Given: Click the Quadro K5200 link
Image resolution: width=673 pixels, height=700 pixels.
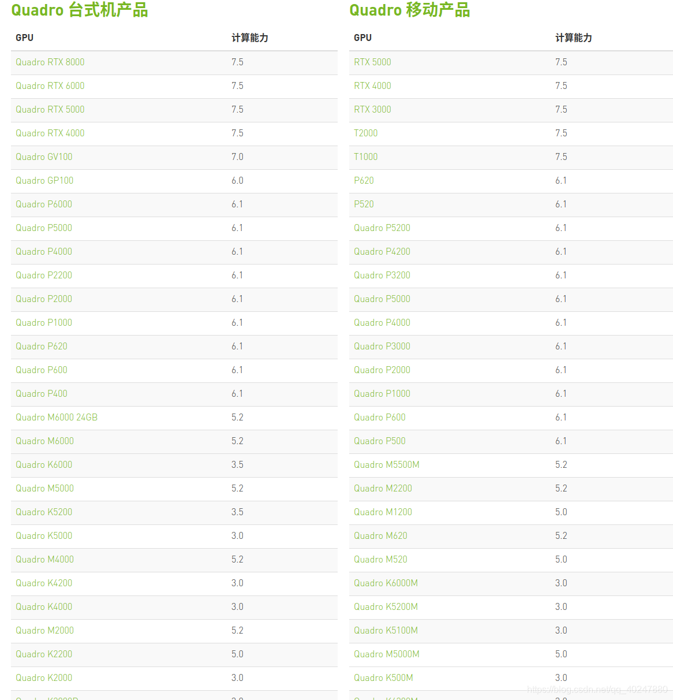Looking at the screenshot, I should (44, 512).
